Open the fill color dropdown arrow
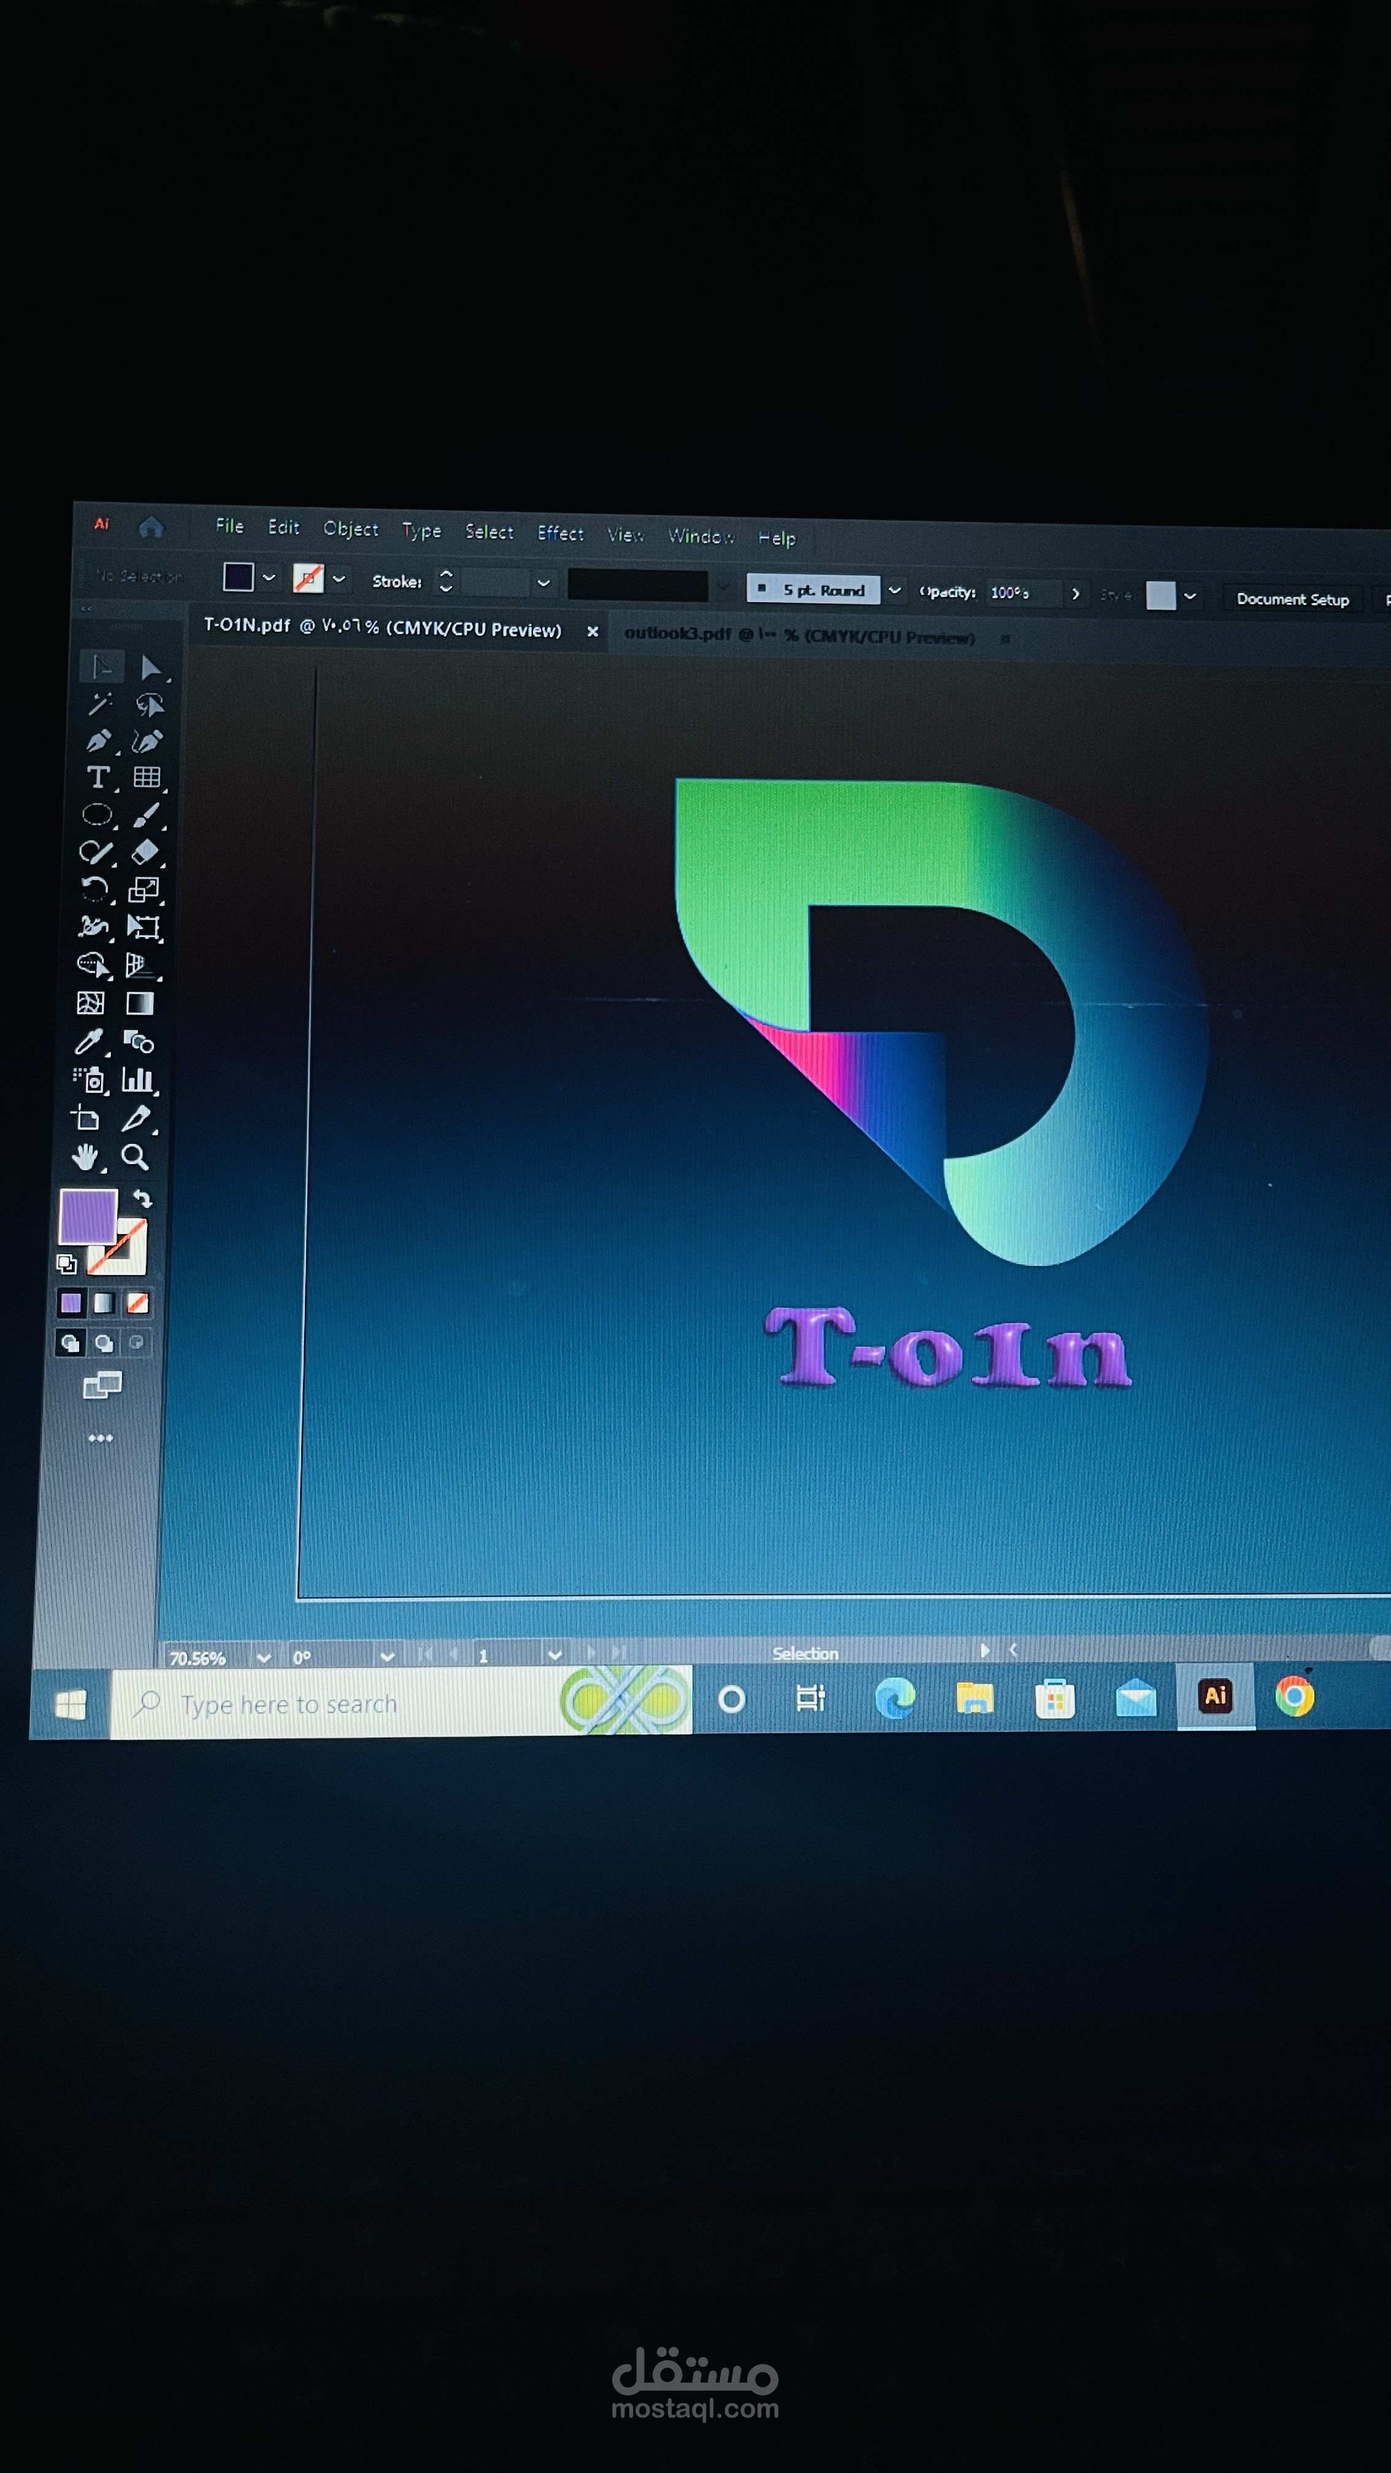 (x=269, y=578)
